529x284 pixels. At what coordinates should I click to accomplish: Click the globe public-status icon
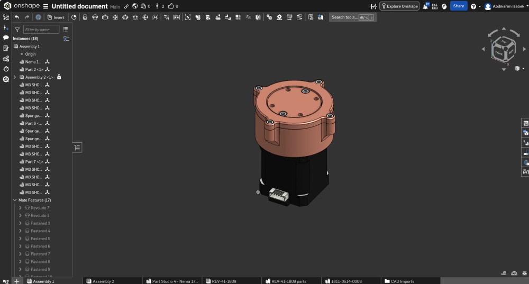tap(134, 6)
